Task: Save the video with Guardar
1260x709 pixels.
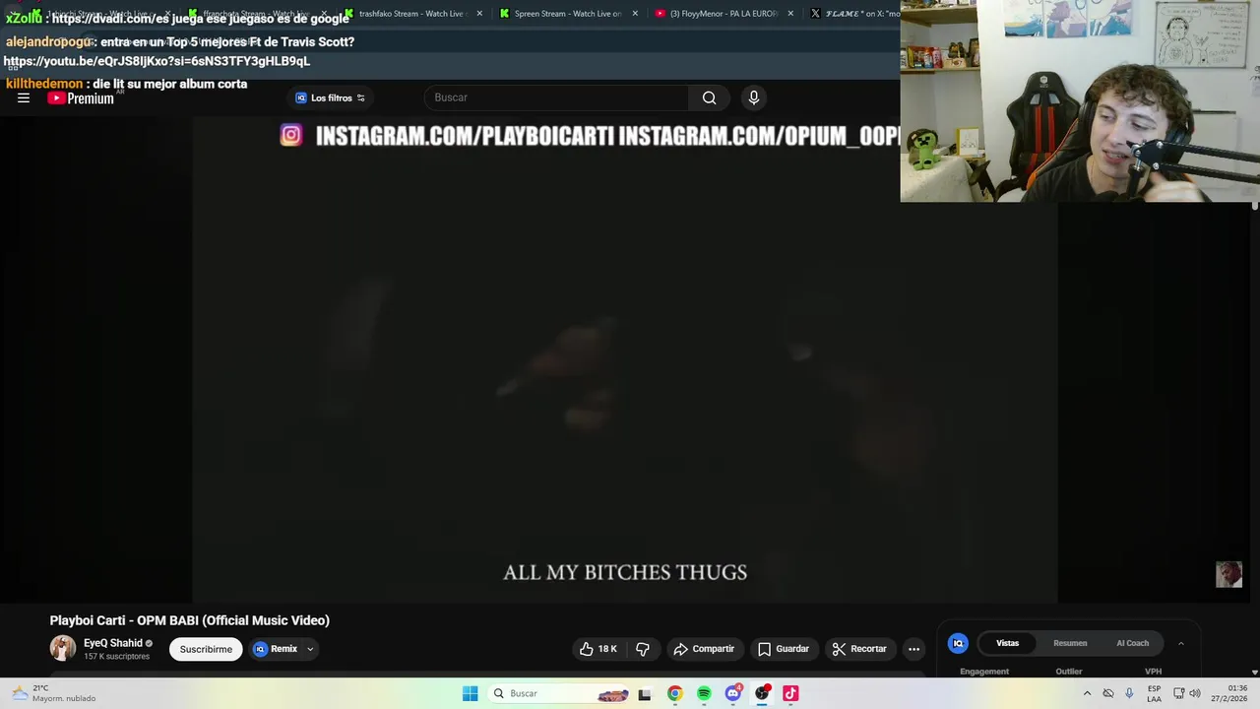Action: pos(784,649)
